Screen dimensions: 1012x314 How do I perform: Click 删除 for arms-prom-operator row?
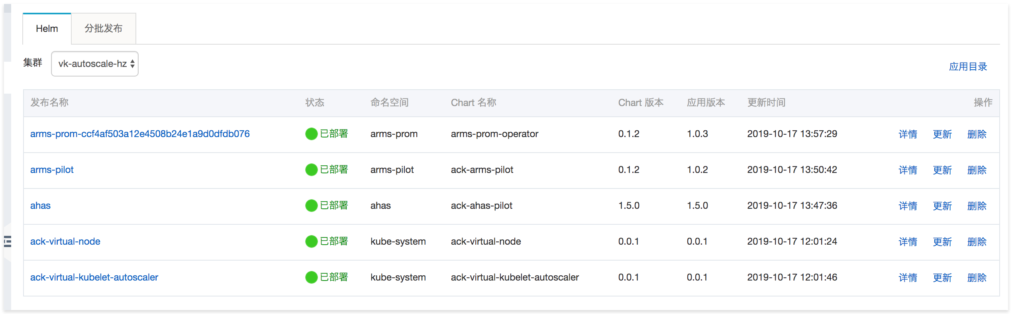[977, 134]
